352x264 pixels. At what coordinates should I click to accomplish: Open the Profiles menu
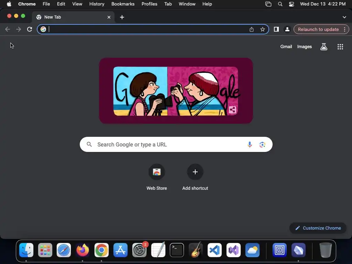[149, 4]
